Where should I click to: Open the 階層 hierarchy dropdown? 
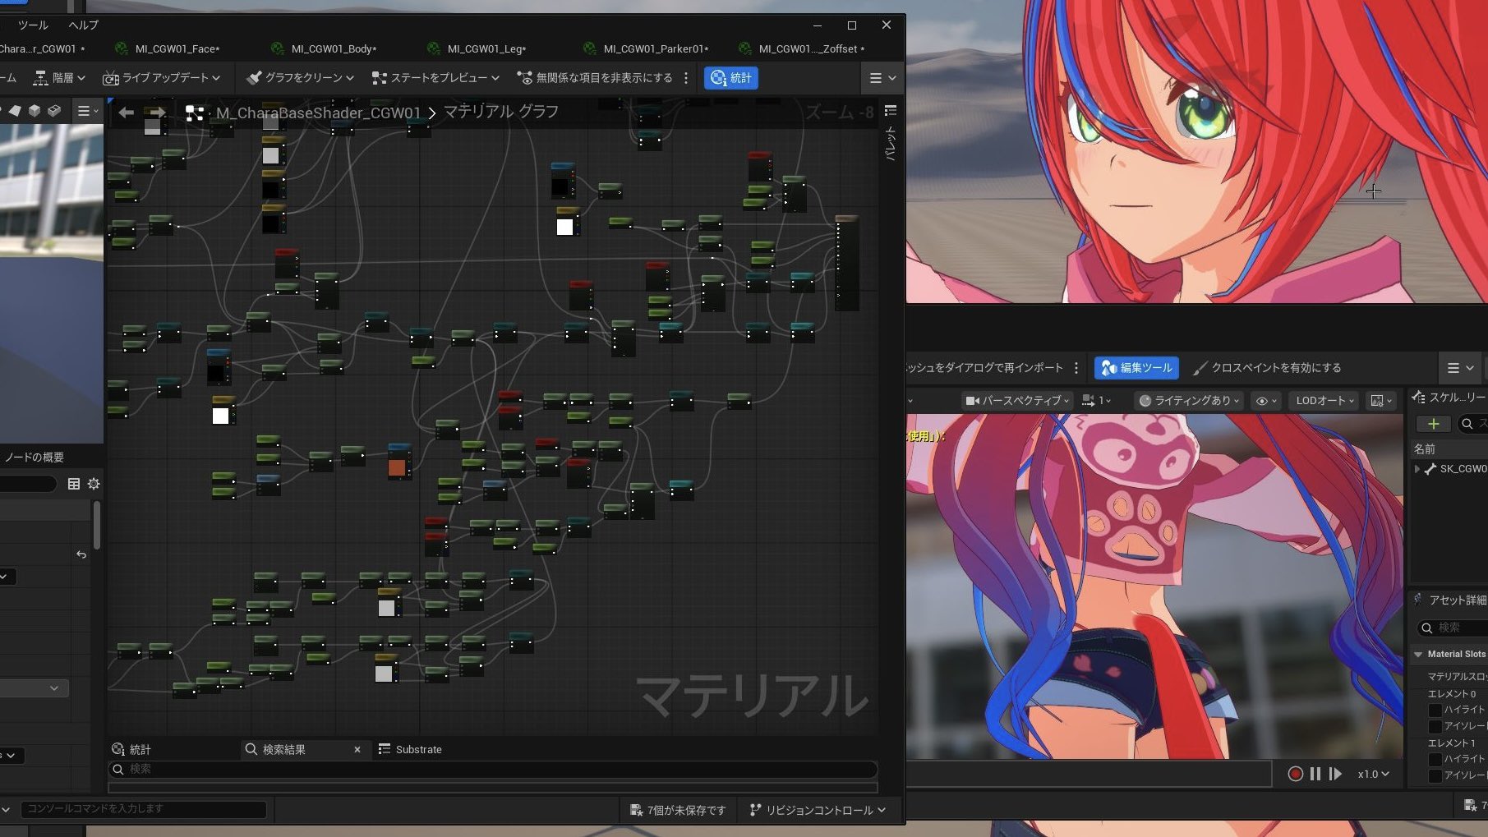(59, 78)
